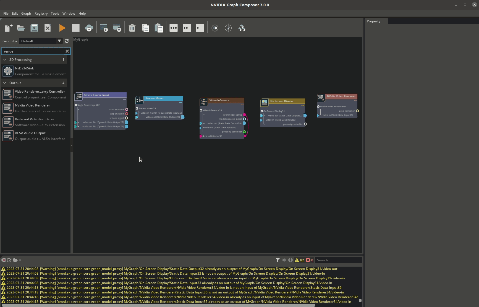Click the window with up-arrow toolbar icon
The height and width of the screenshot is (307, 479).
pos(117,28)
